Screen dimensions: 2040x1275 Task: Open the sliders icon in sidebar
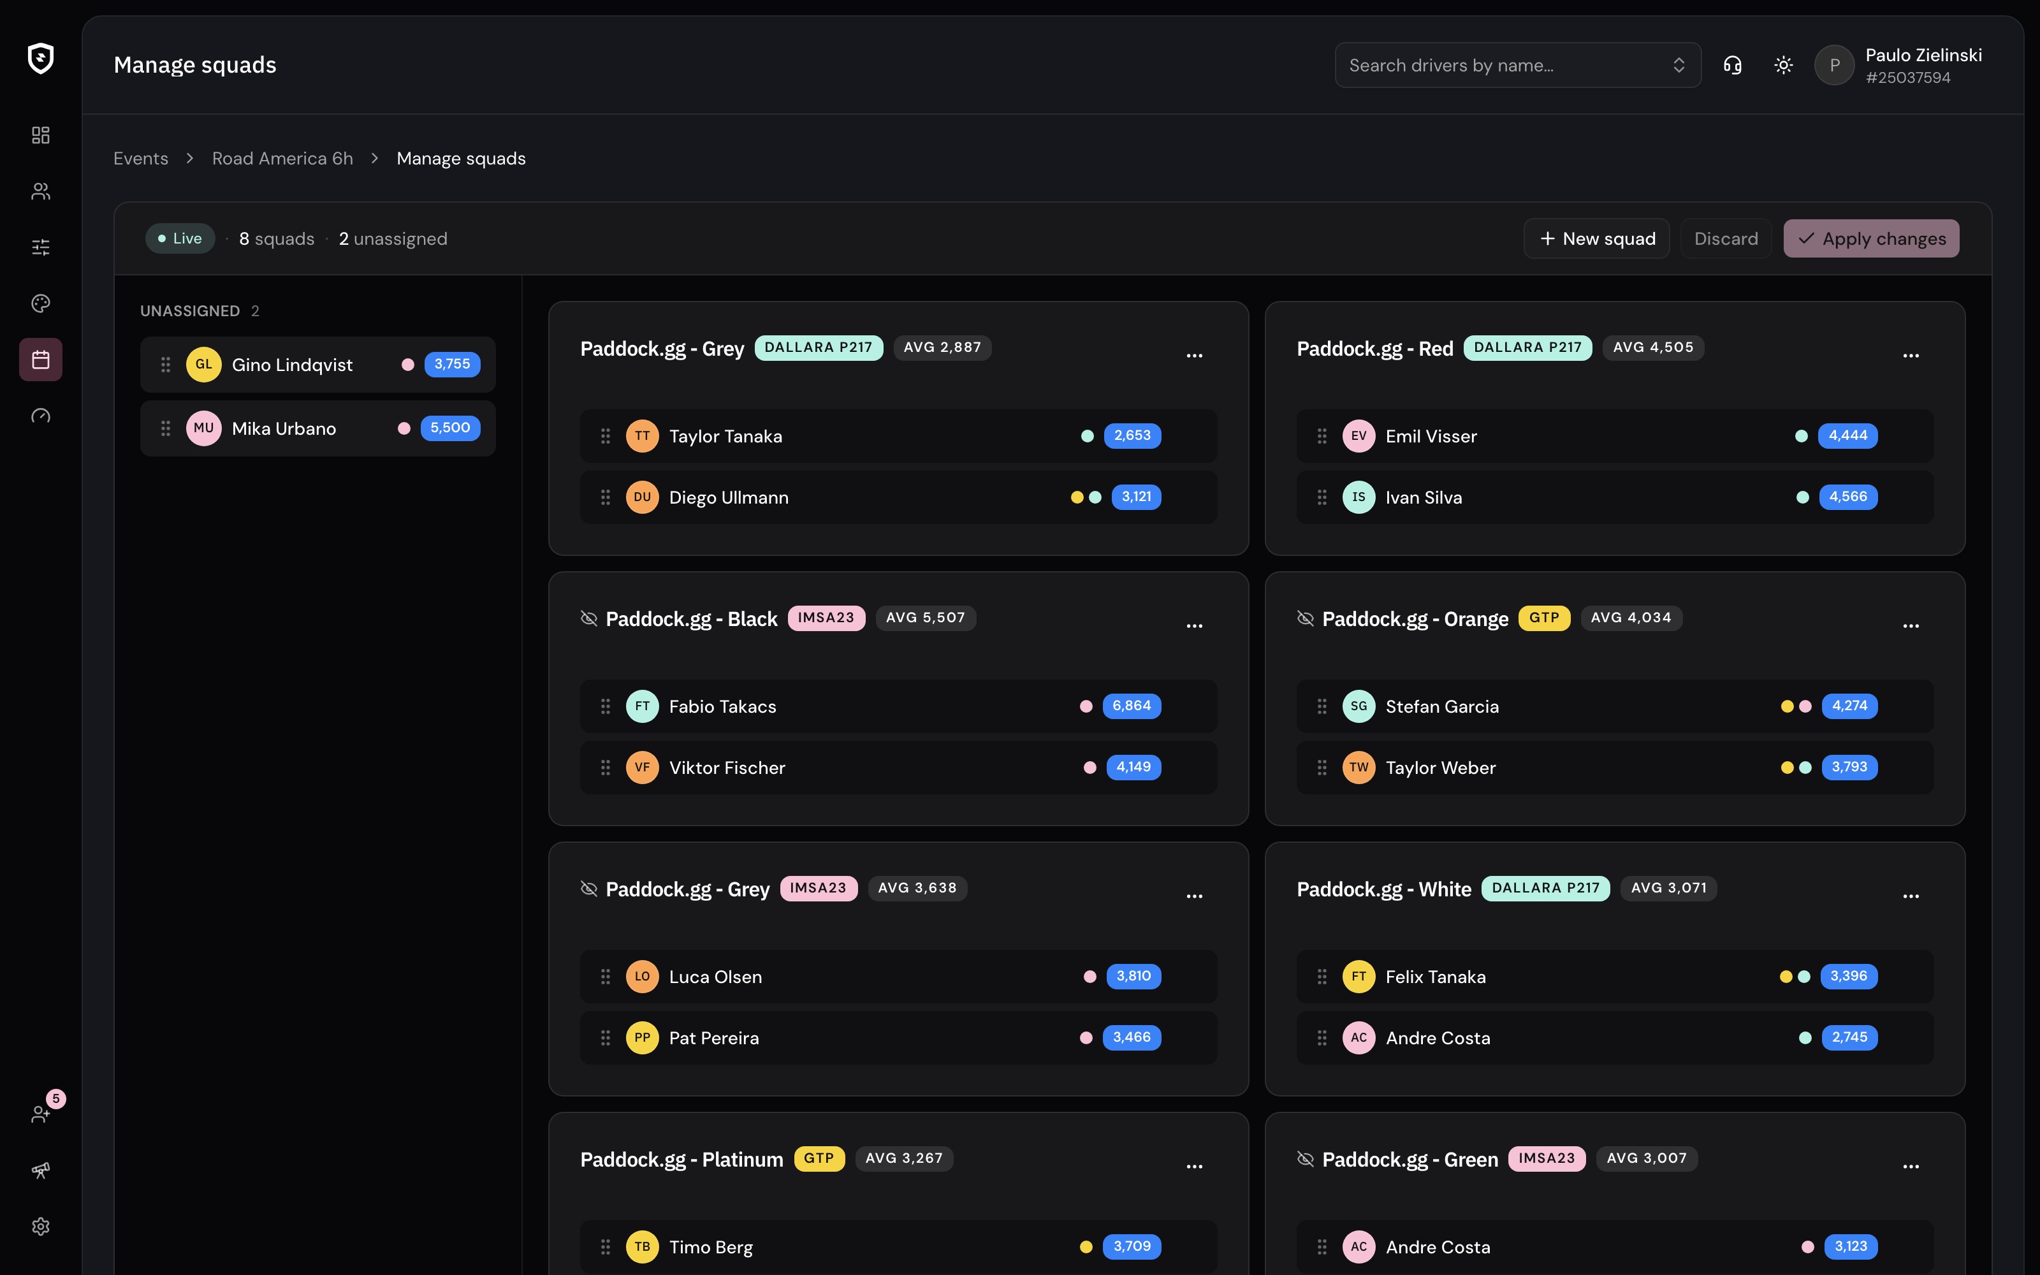click(40, 247)
